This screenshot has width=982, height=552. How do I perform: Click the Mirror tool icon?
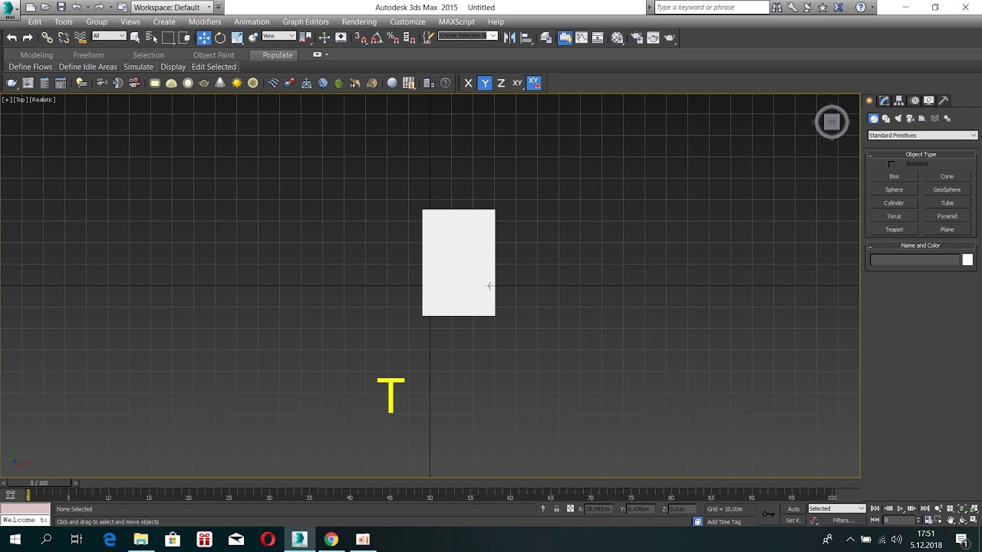coord(509,38)
